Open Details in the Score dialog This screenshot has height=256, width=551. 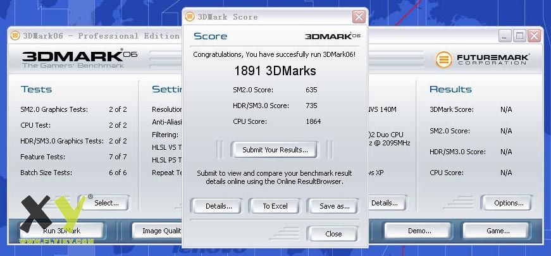tap(216, 206)
